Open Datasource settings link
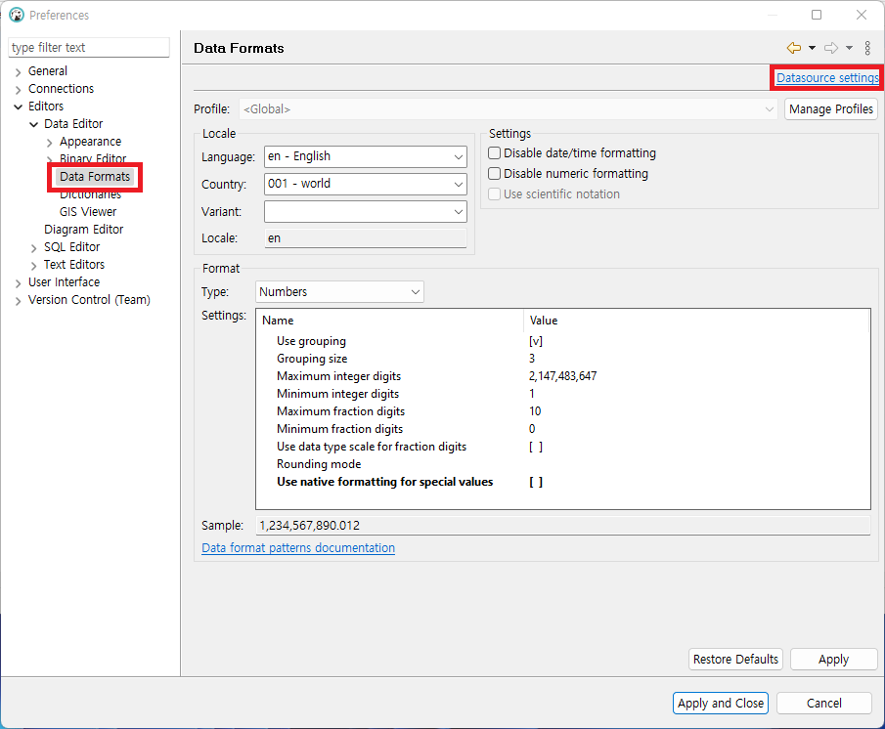 tap(827, 78)
